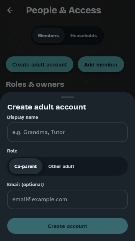Select the Co-parent role option
Viewport: 135px width, 241px height.
pyautogui.click(x=26, y=166)
